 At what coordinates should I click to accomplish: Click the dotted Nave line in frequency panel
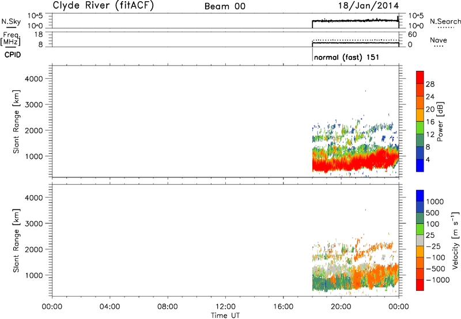pos(355,40)
